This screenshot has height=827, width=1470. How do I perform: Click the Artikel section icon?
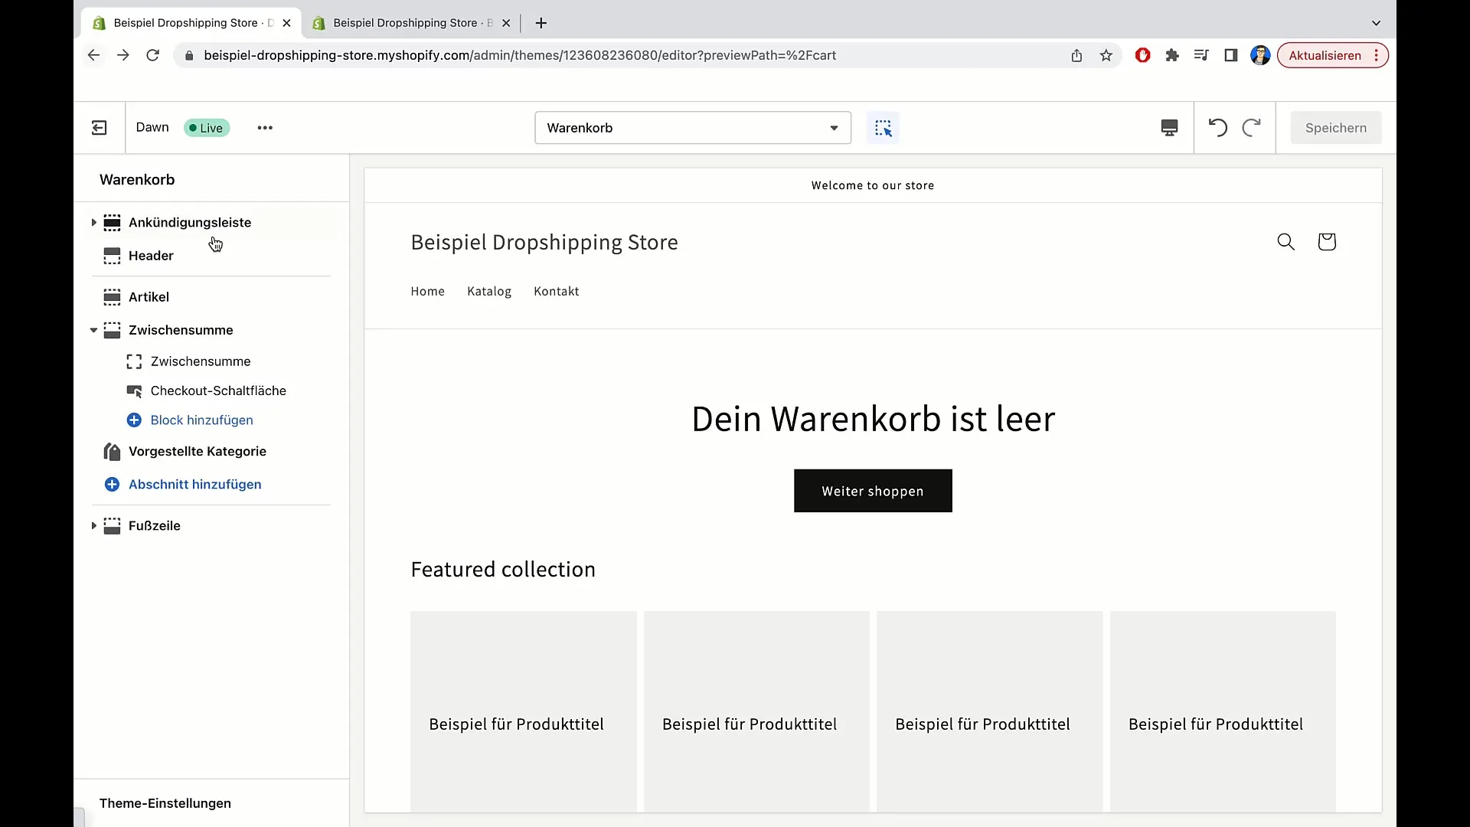[112, 297]
